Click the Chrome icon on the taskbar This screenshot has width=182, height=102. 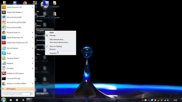tap(23, 100)
